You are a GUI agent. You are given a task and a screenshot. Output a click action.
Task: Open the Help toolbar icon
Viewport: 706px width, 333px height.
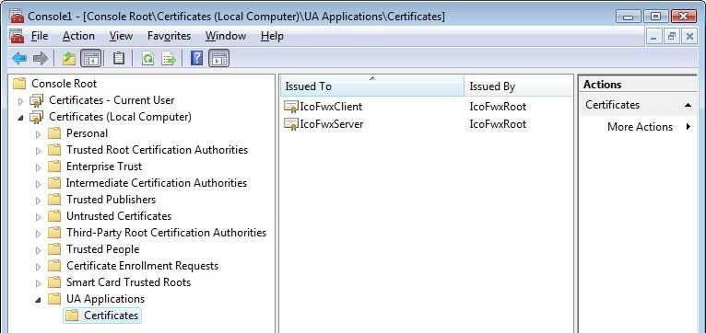click(x=196, y=59)
